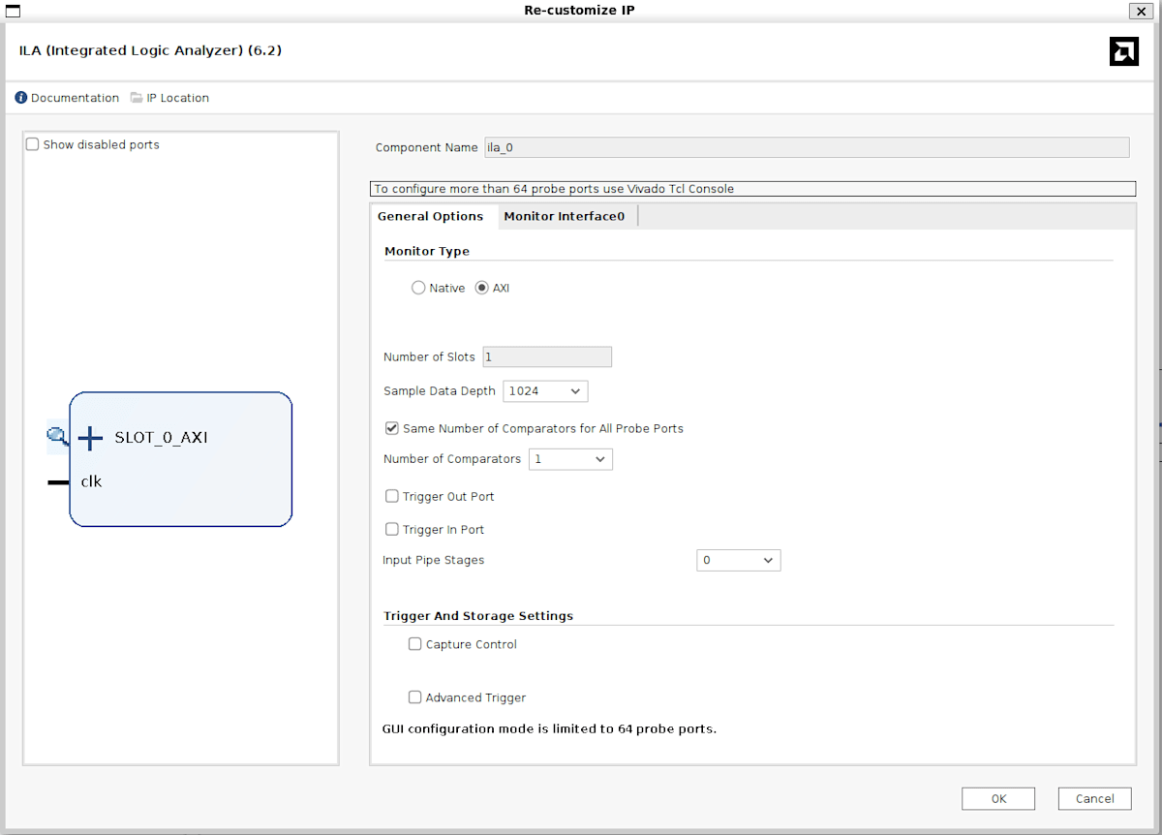The height and width of the screenshot is (835, 1162).
Task: Click the ILA (Integrated Logic Analyzer) title
Action: [x=150, y=50]
